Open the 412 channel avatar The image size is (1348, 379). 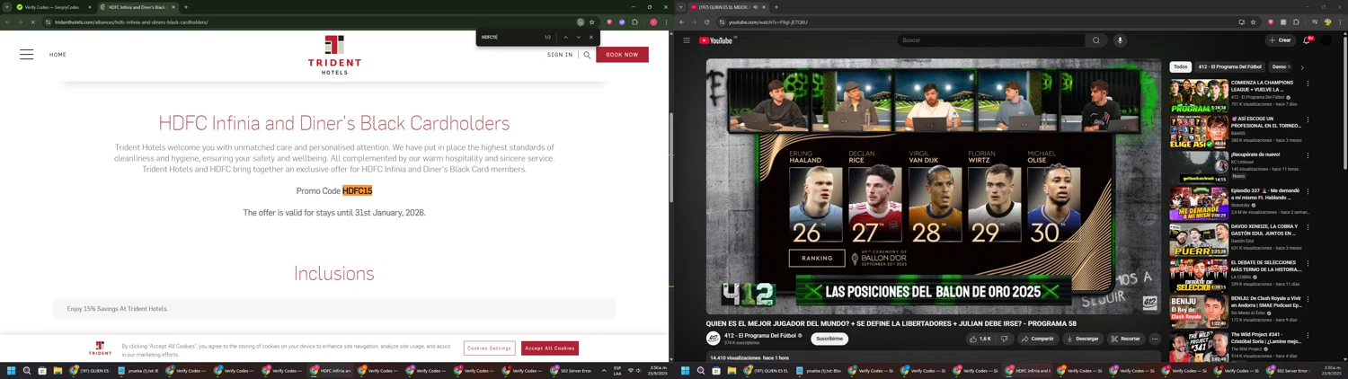[x=714, y=339]
